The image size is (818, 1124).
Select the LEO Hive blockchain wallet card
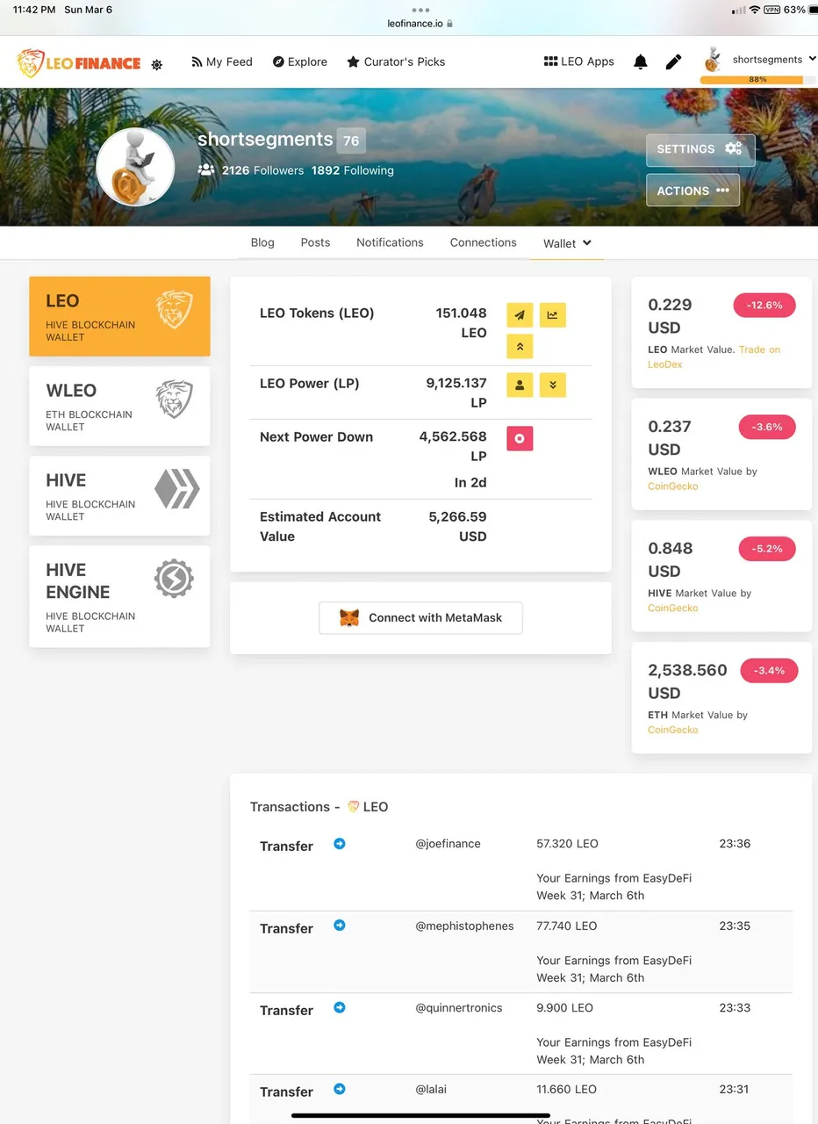pos(119,316)
